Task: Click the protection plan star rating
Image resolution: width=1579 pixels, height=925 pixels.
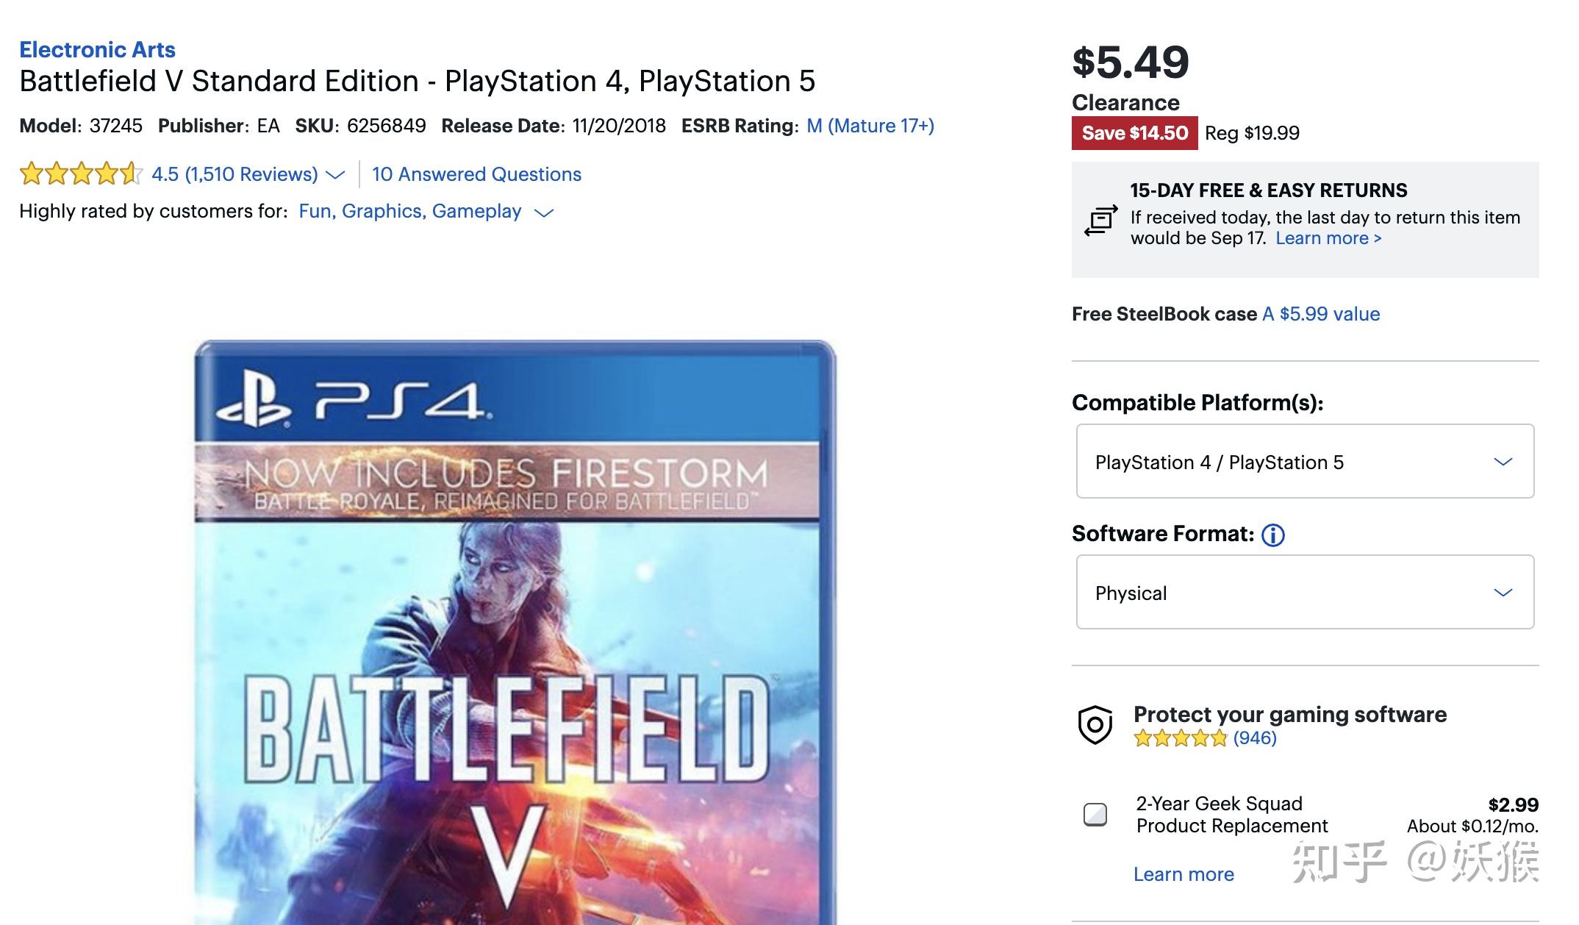Action: pos(1180,738)
